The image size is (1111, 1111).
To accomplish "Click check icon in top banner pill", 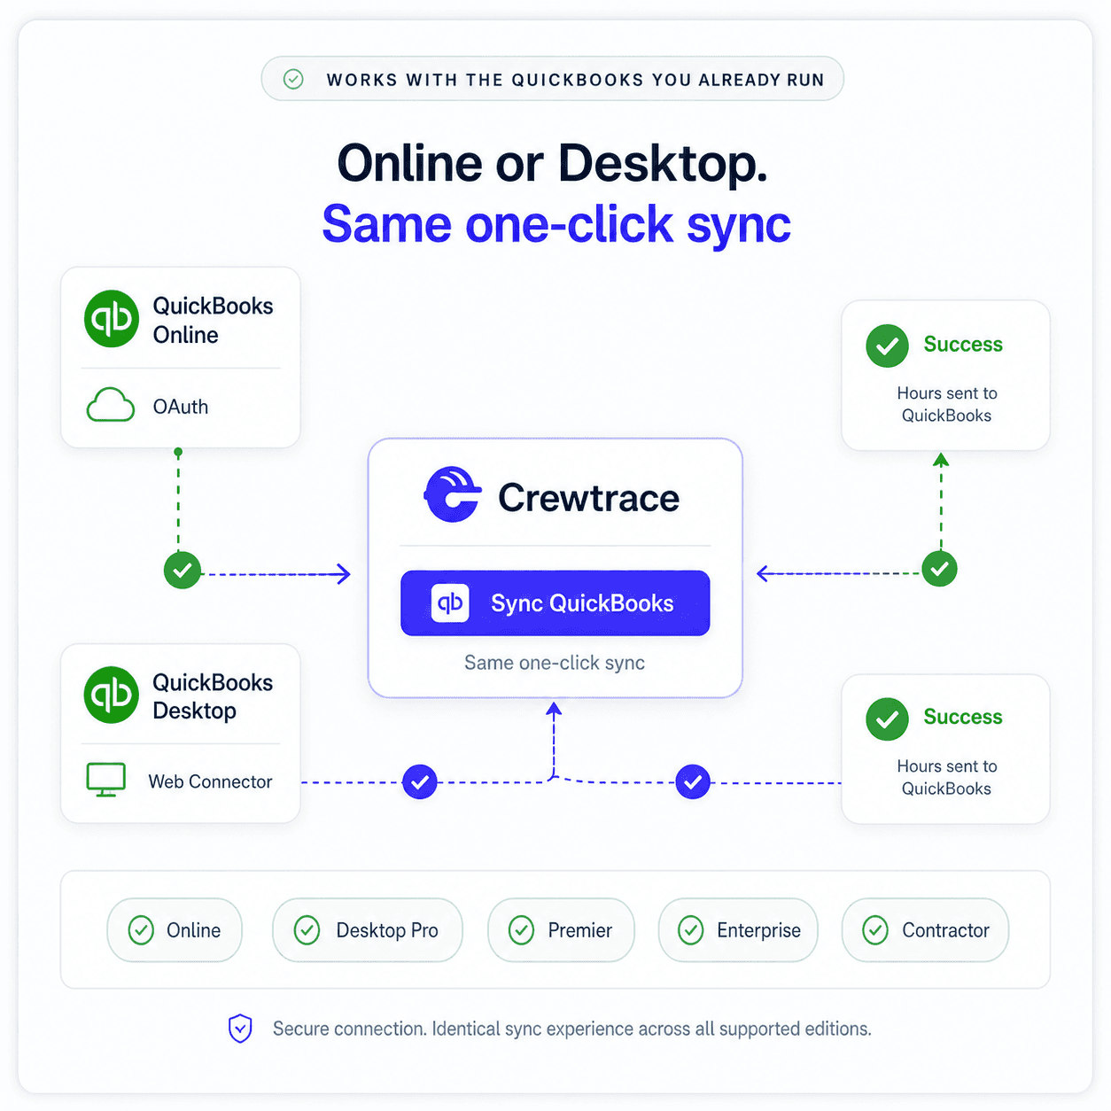I will click(x=293, y=80).
